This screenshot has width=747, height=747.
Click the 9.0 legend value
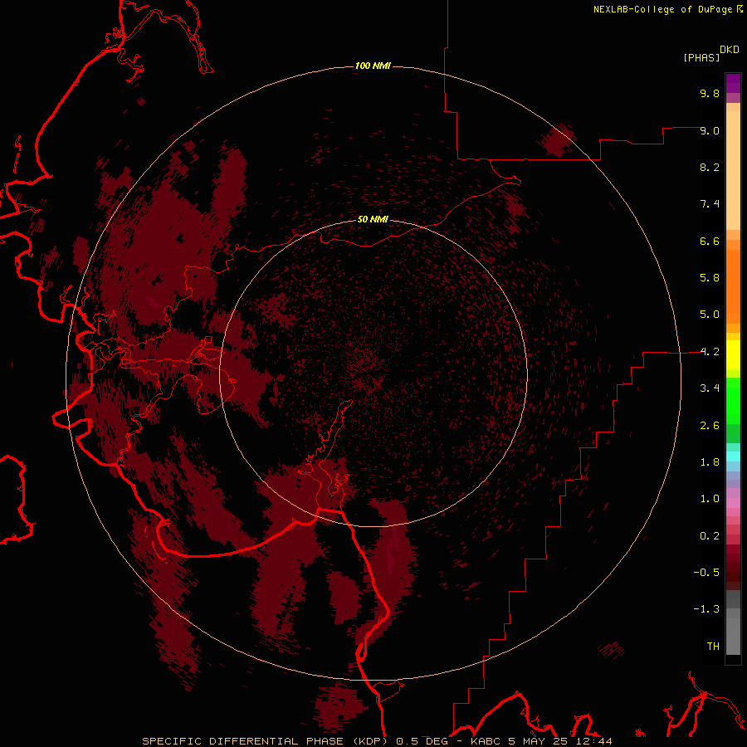tap(710, 130)
